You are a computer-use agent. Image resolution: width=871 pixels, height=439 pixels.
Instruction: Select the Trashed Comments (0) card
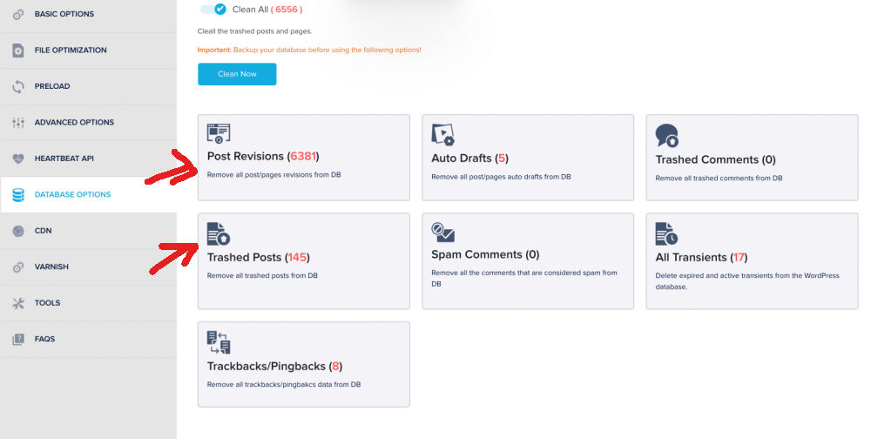tap(753, 158)
